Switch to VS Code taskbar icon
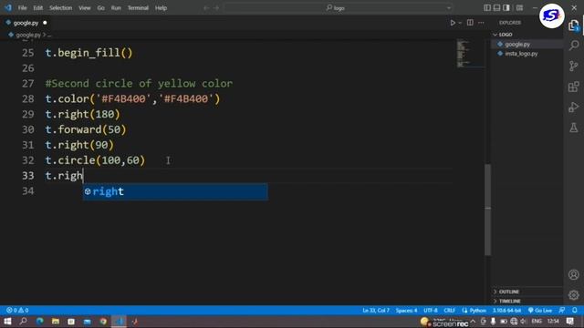This screenshot has width=584, height=328. tap(120, 322)
